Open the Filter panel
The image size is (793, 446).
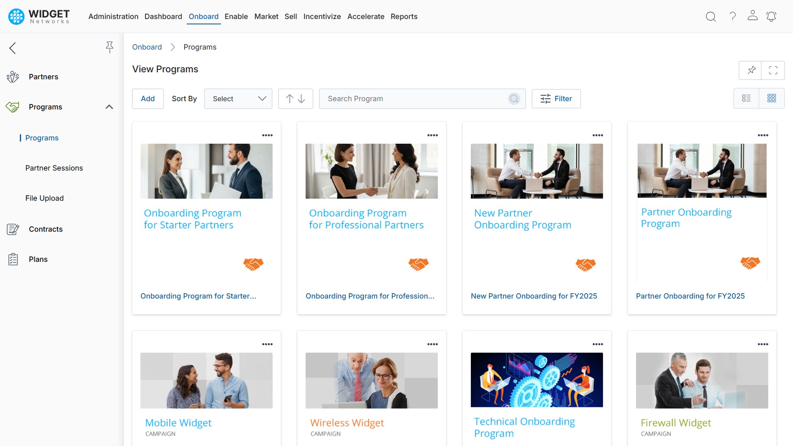coord(556,99)
